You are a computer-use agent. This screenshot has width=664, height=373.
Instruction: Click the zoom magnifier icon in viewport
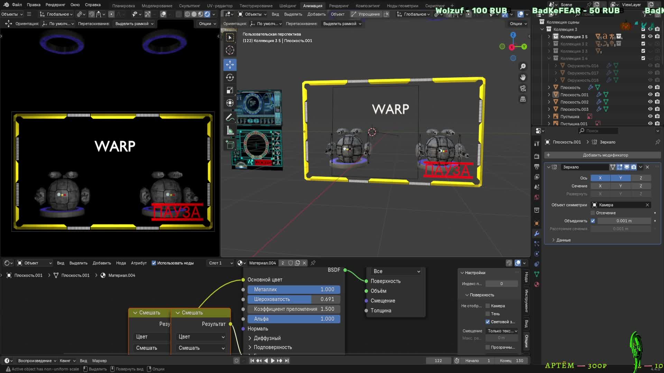tap(523, 66)
